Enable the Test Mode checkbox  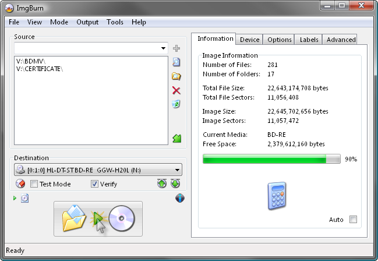click(34, 184)
